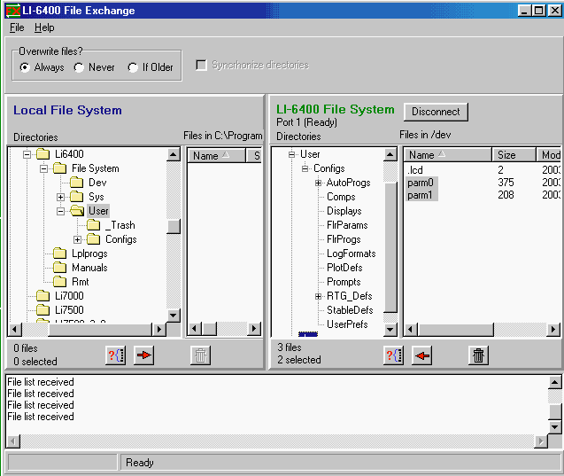The image size is (564, 476).
Task: Open the File menu
Action: click(17, 28)
